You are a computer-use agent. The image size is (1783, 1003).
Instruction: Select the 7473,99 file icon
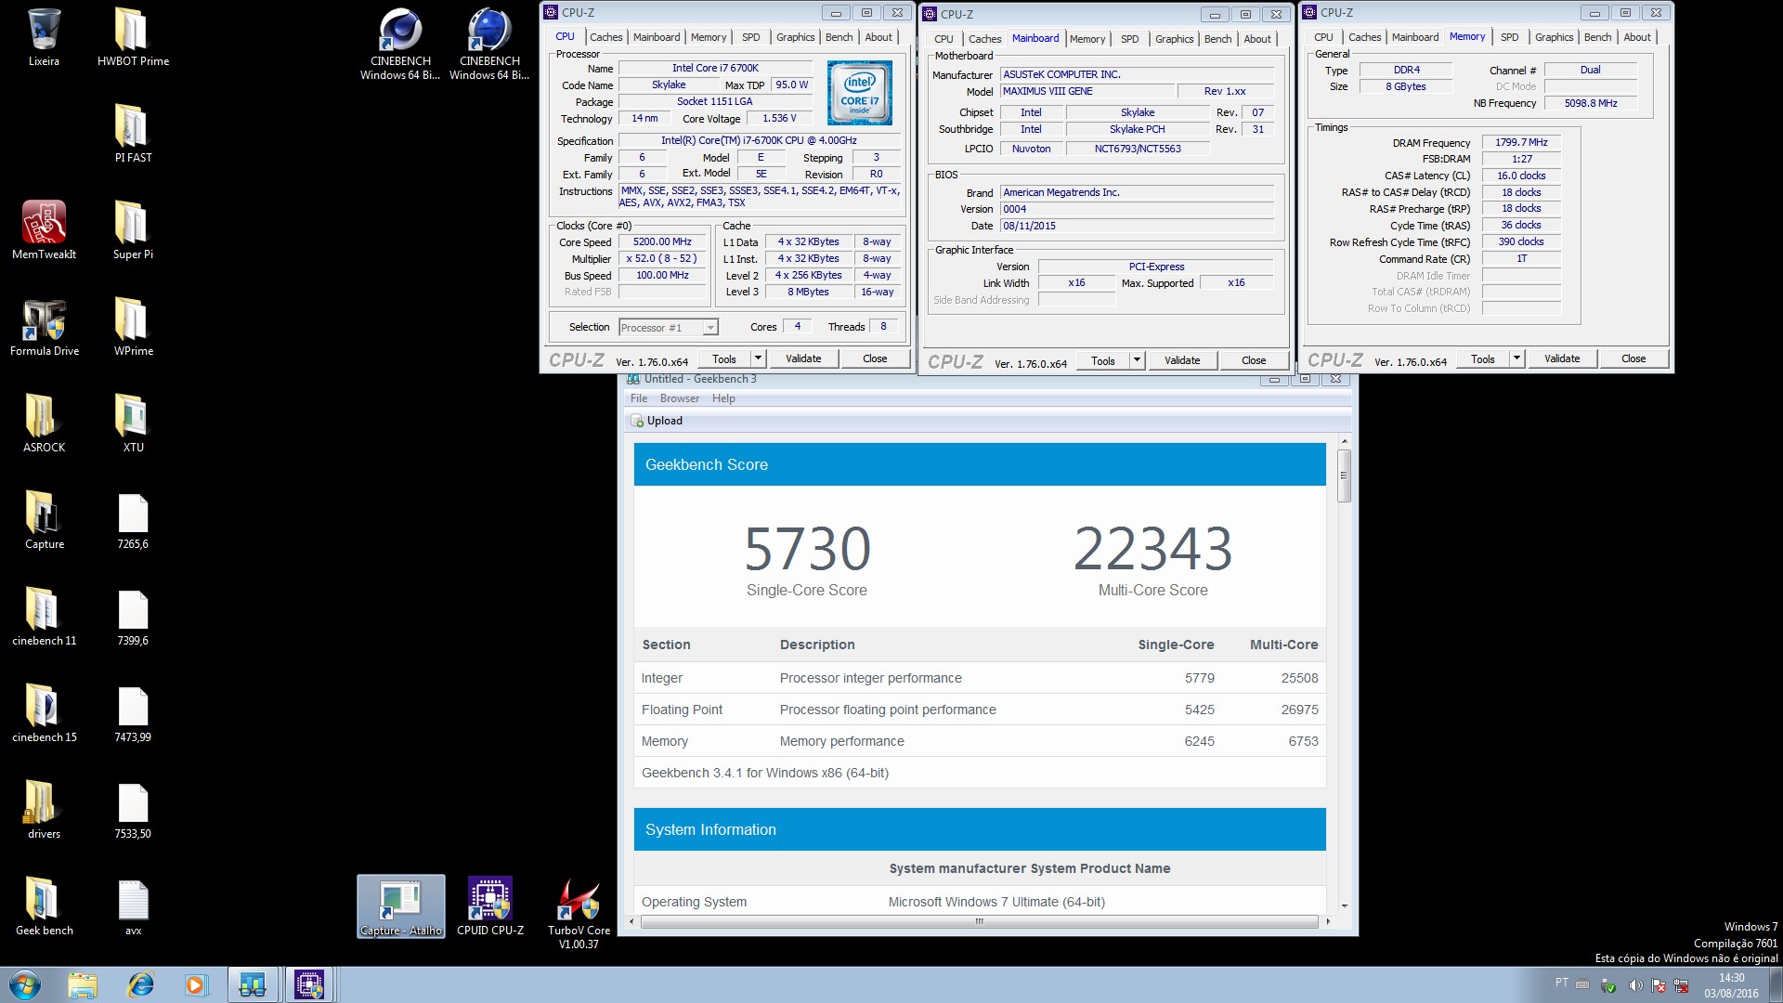133,713
